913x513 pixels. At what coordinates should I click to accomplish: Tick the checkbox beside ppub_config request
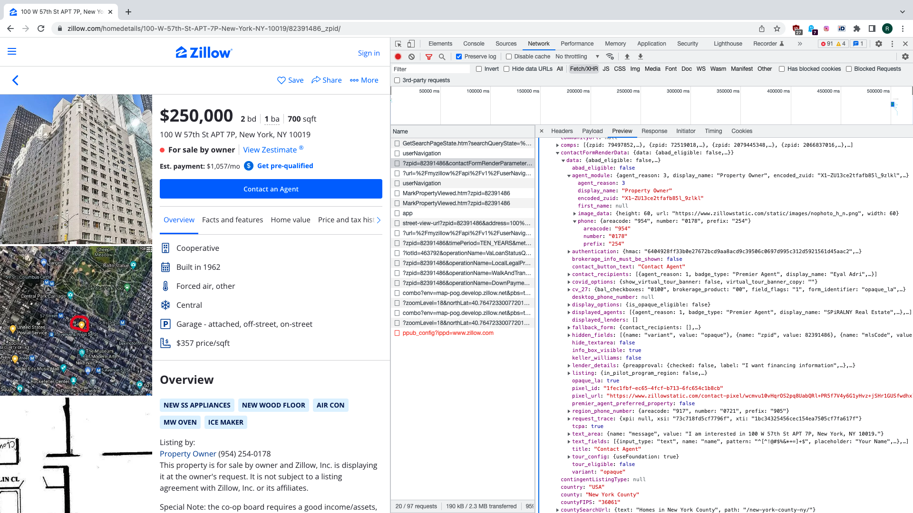397,333
